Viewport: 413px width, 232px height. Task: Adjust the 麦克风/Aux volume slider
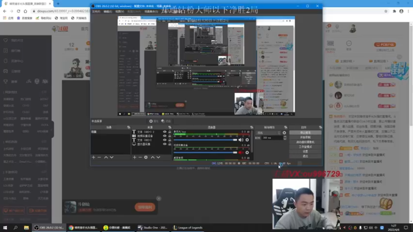[205, 140]
